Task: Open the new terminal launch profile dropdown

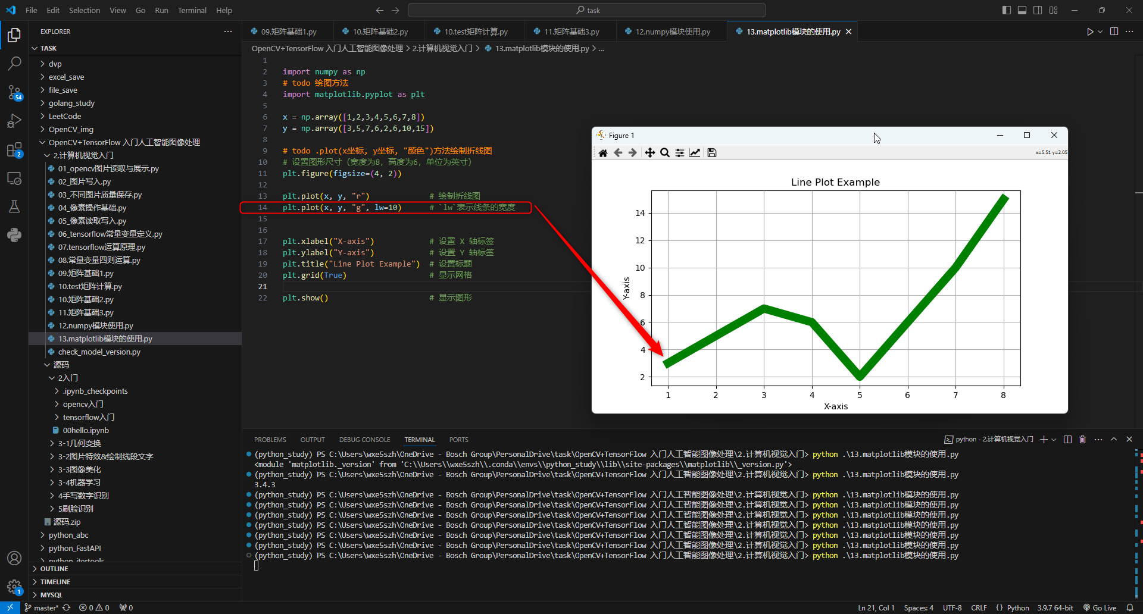Action: click(x=1054, y=440)
